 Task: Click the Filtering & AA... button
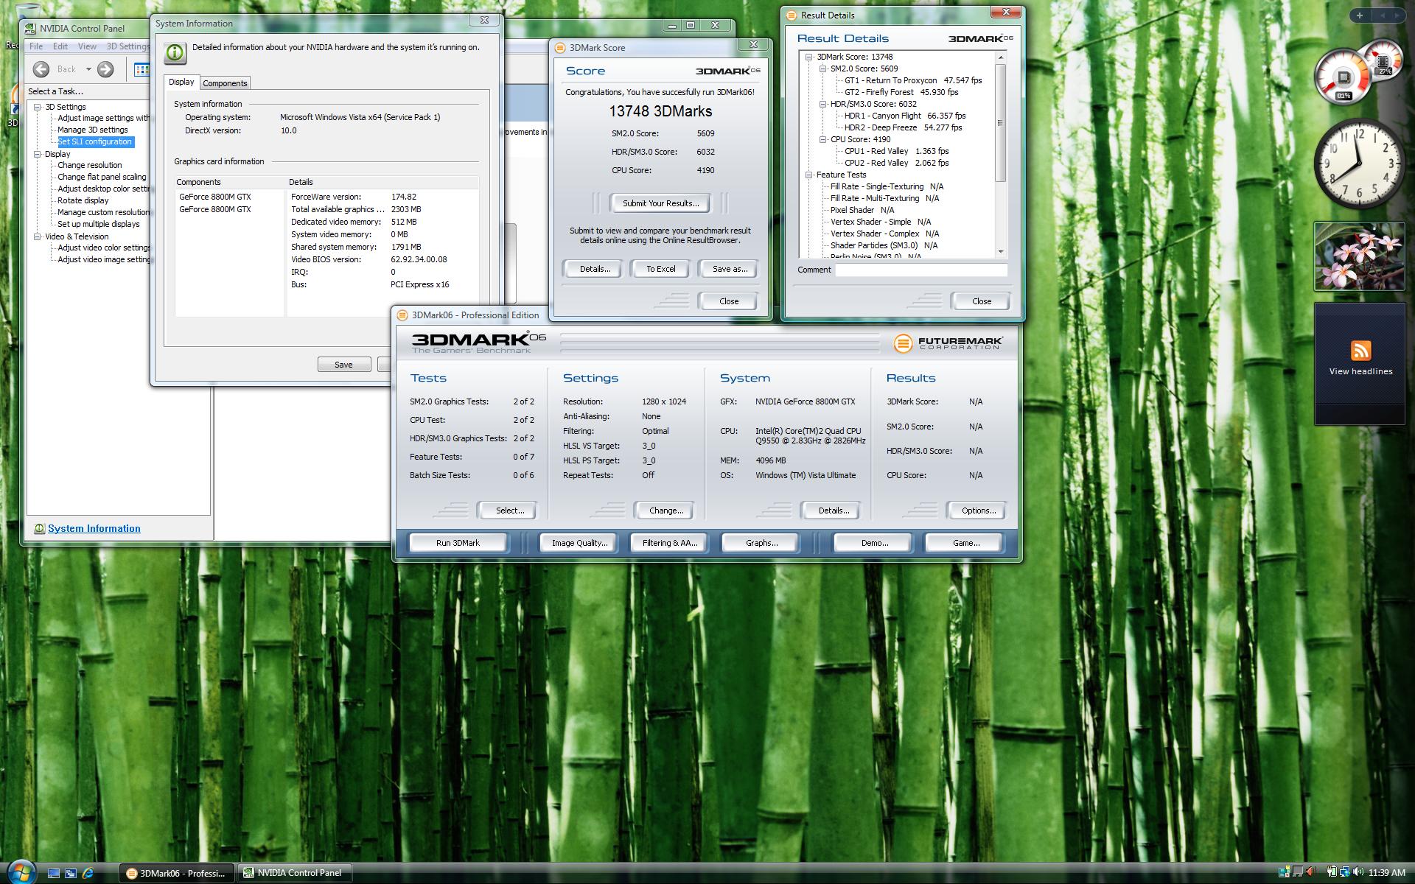pos(669,543)
